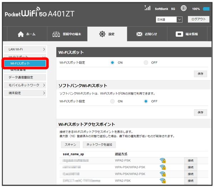The height and width of the screenshot is (187, 214).
Task: Click the battery level icon
Action: click(207, 9)
